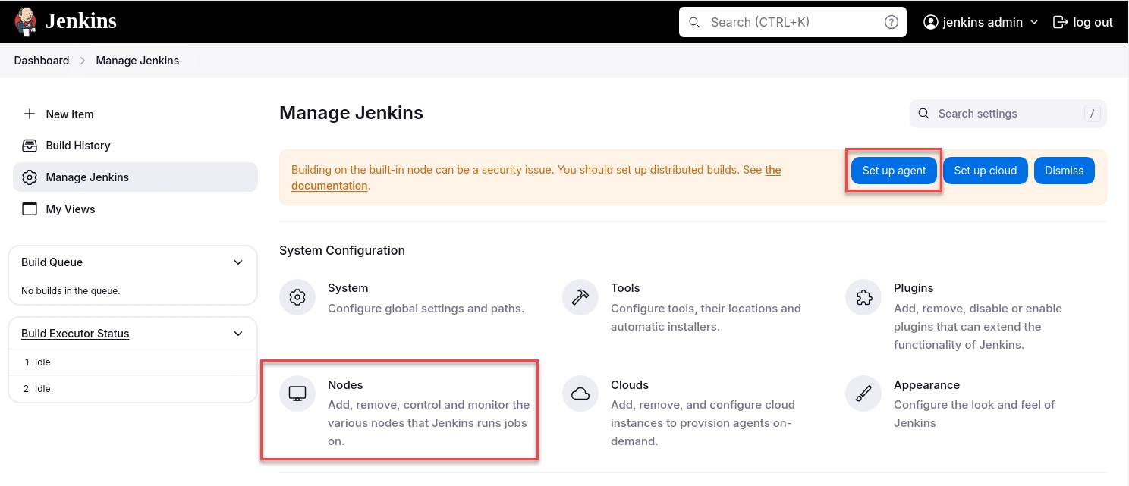The image size is (1129, 486).
Task: Click the Plugins puzzle piece icon
Action: coord(863,297)
